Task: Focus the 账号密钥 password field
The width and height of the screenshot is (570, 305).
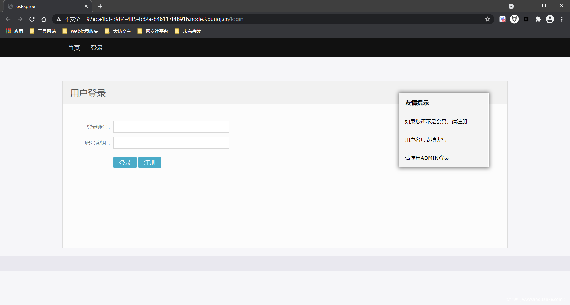Action: [171, 143]
